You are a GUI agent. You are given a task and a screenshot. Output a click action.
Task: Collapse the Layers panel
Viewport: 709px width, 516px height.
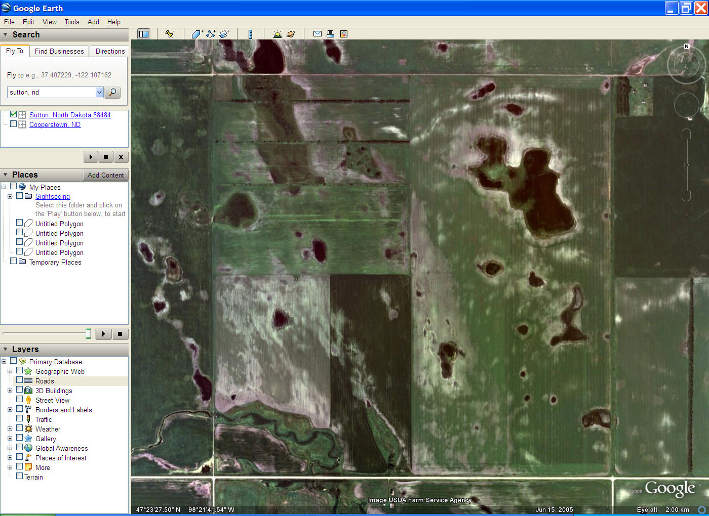pyautogui.click(x=6, y=350)
